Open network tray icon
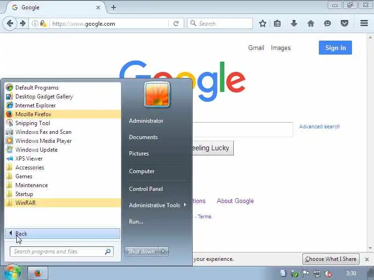Image resolution: width=374 pixels, height=280 pixels. [x=317, y=273]
